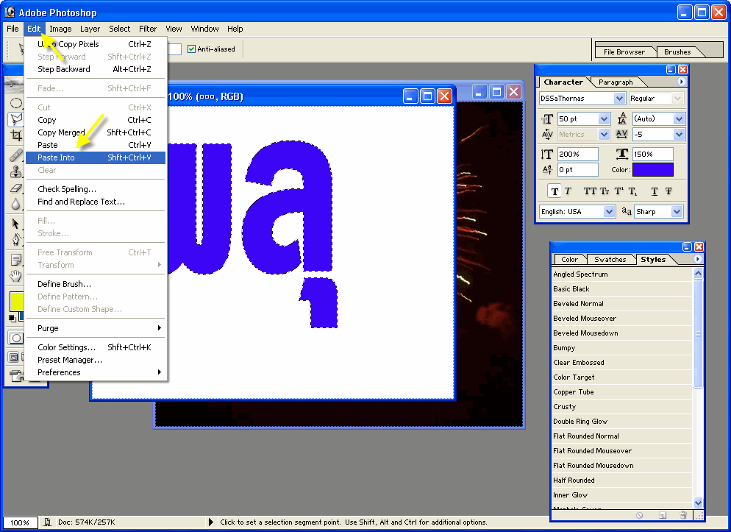Open the (Auto) leading dropdown

point(679,119)
